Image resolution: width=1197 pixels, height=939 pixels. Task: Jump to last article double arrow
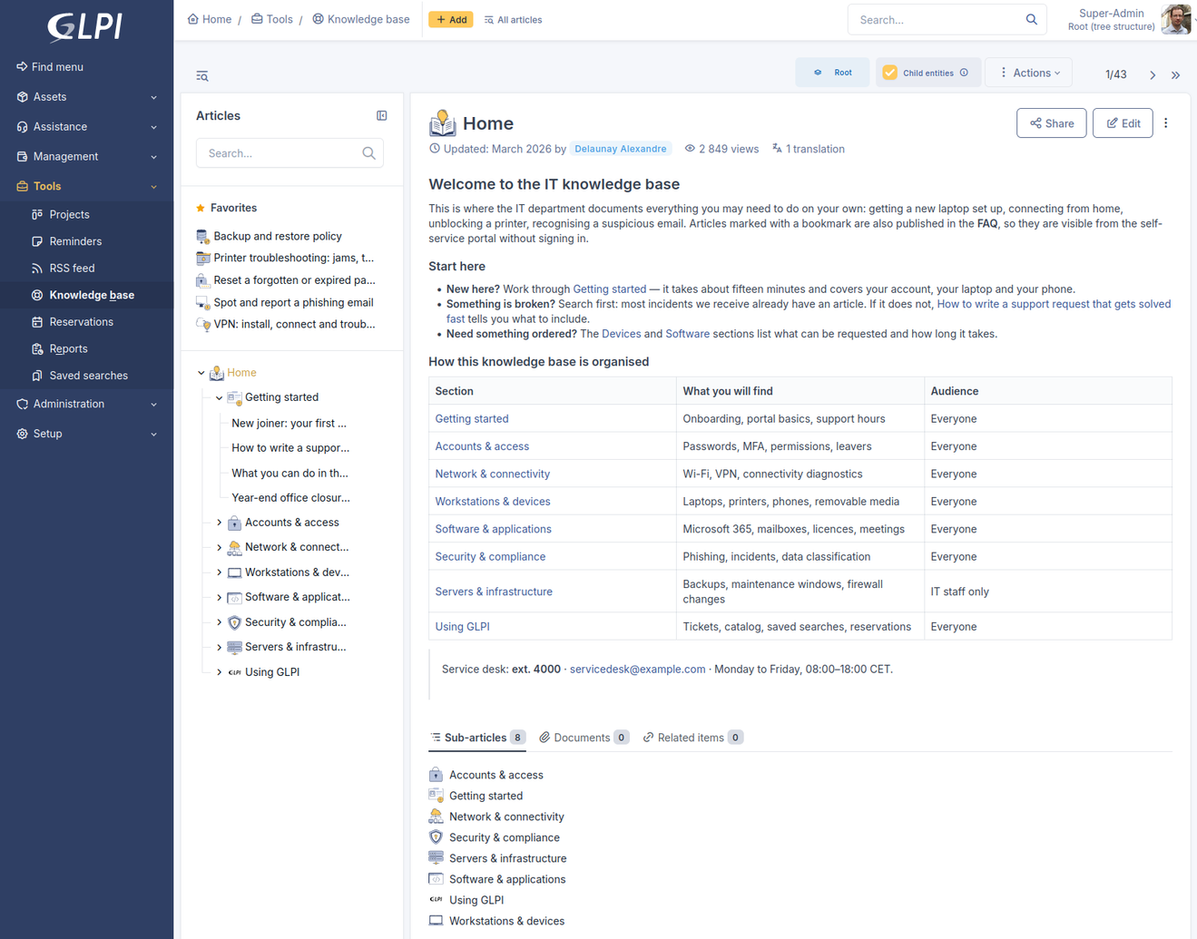point(1175,75)
